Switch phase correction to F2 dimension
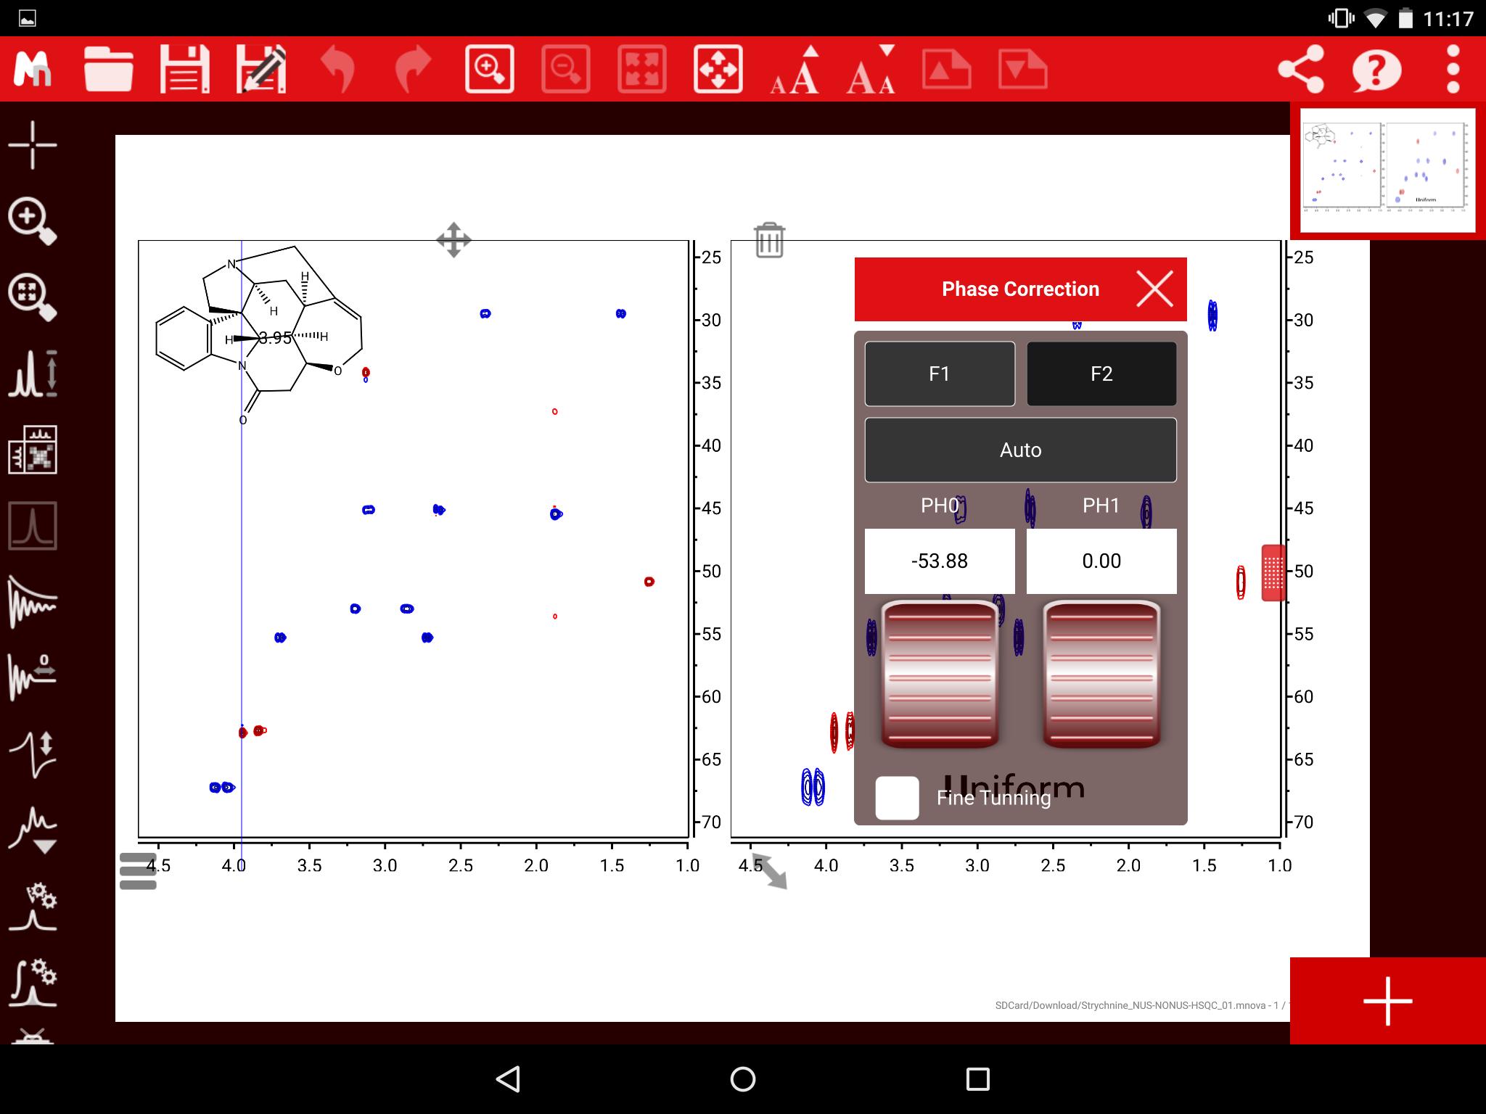 point(1101,374)
